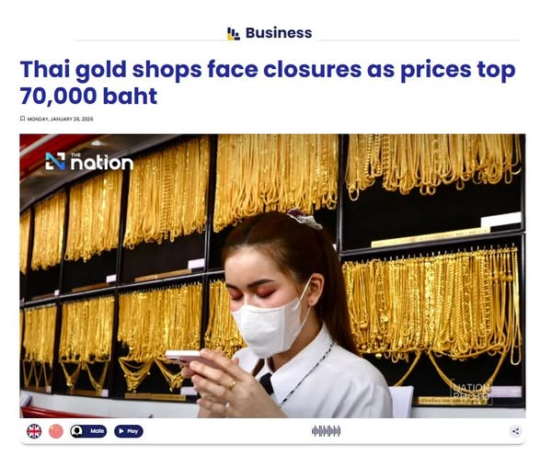Click '70,000 baht' in the headline
Screen dimensions: 552x467
(x=88, y=96)
